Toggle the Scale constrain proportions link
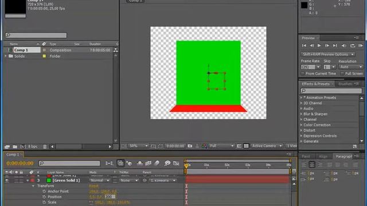Image resolution: width=367 pixels, height=206 pixels. tap(91, 202)
